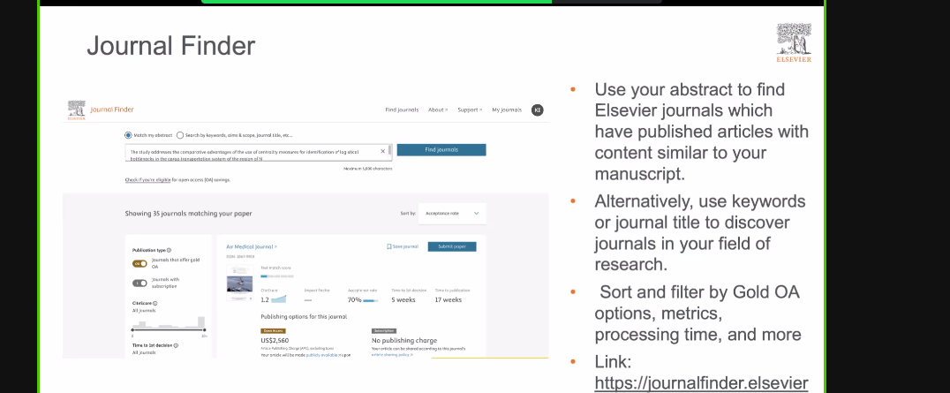Image resolution: width=950 pixels, height=393 pixels.
Task: Adjust the CiteScore range slider right handle
Action: [x=205, y=329]
